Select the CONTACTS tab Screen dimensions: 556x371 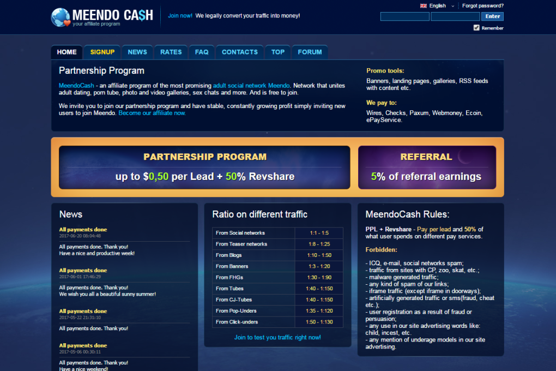pyautogui.click(x=240, y=52)
